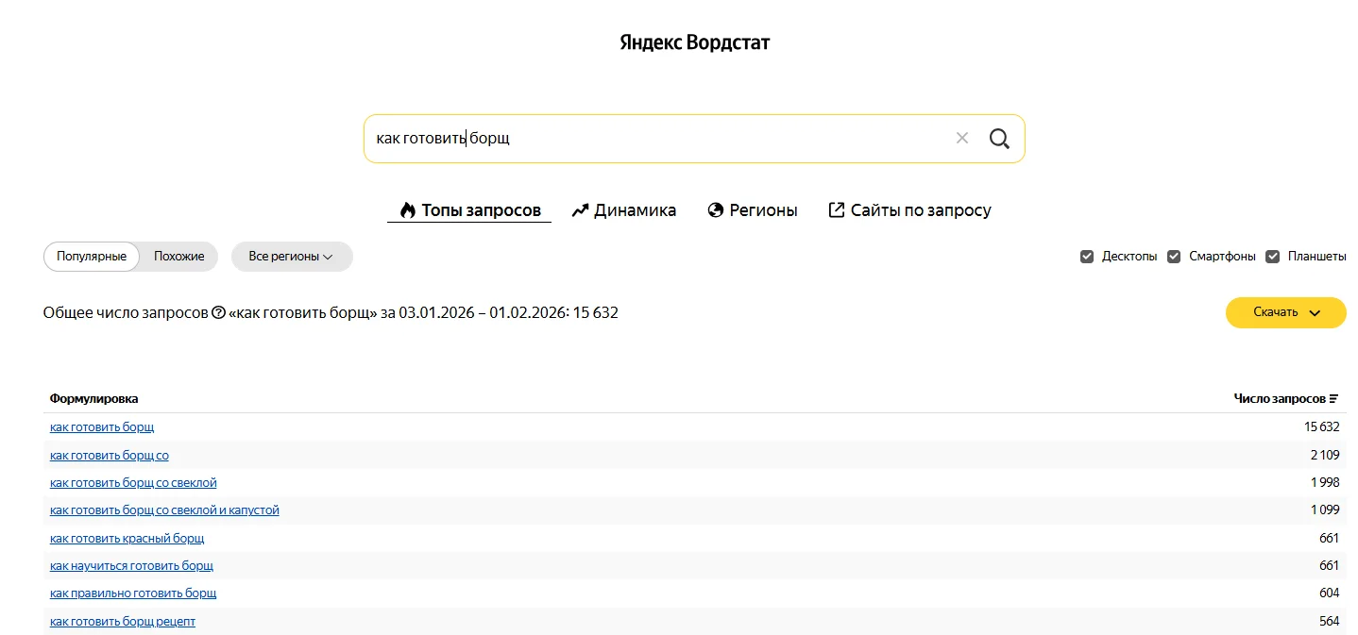Expand the Все регионы dropdown
1358x635 pixels.
(291, 257)
